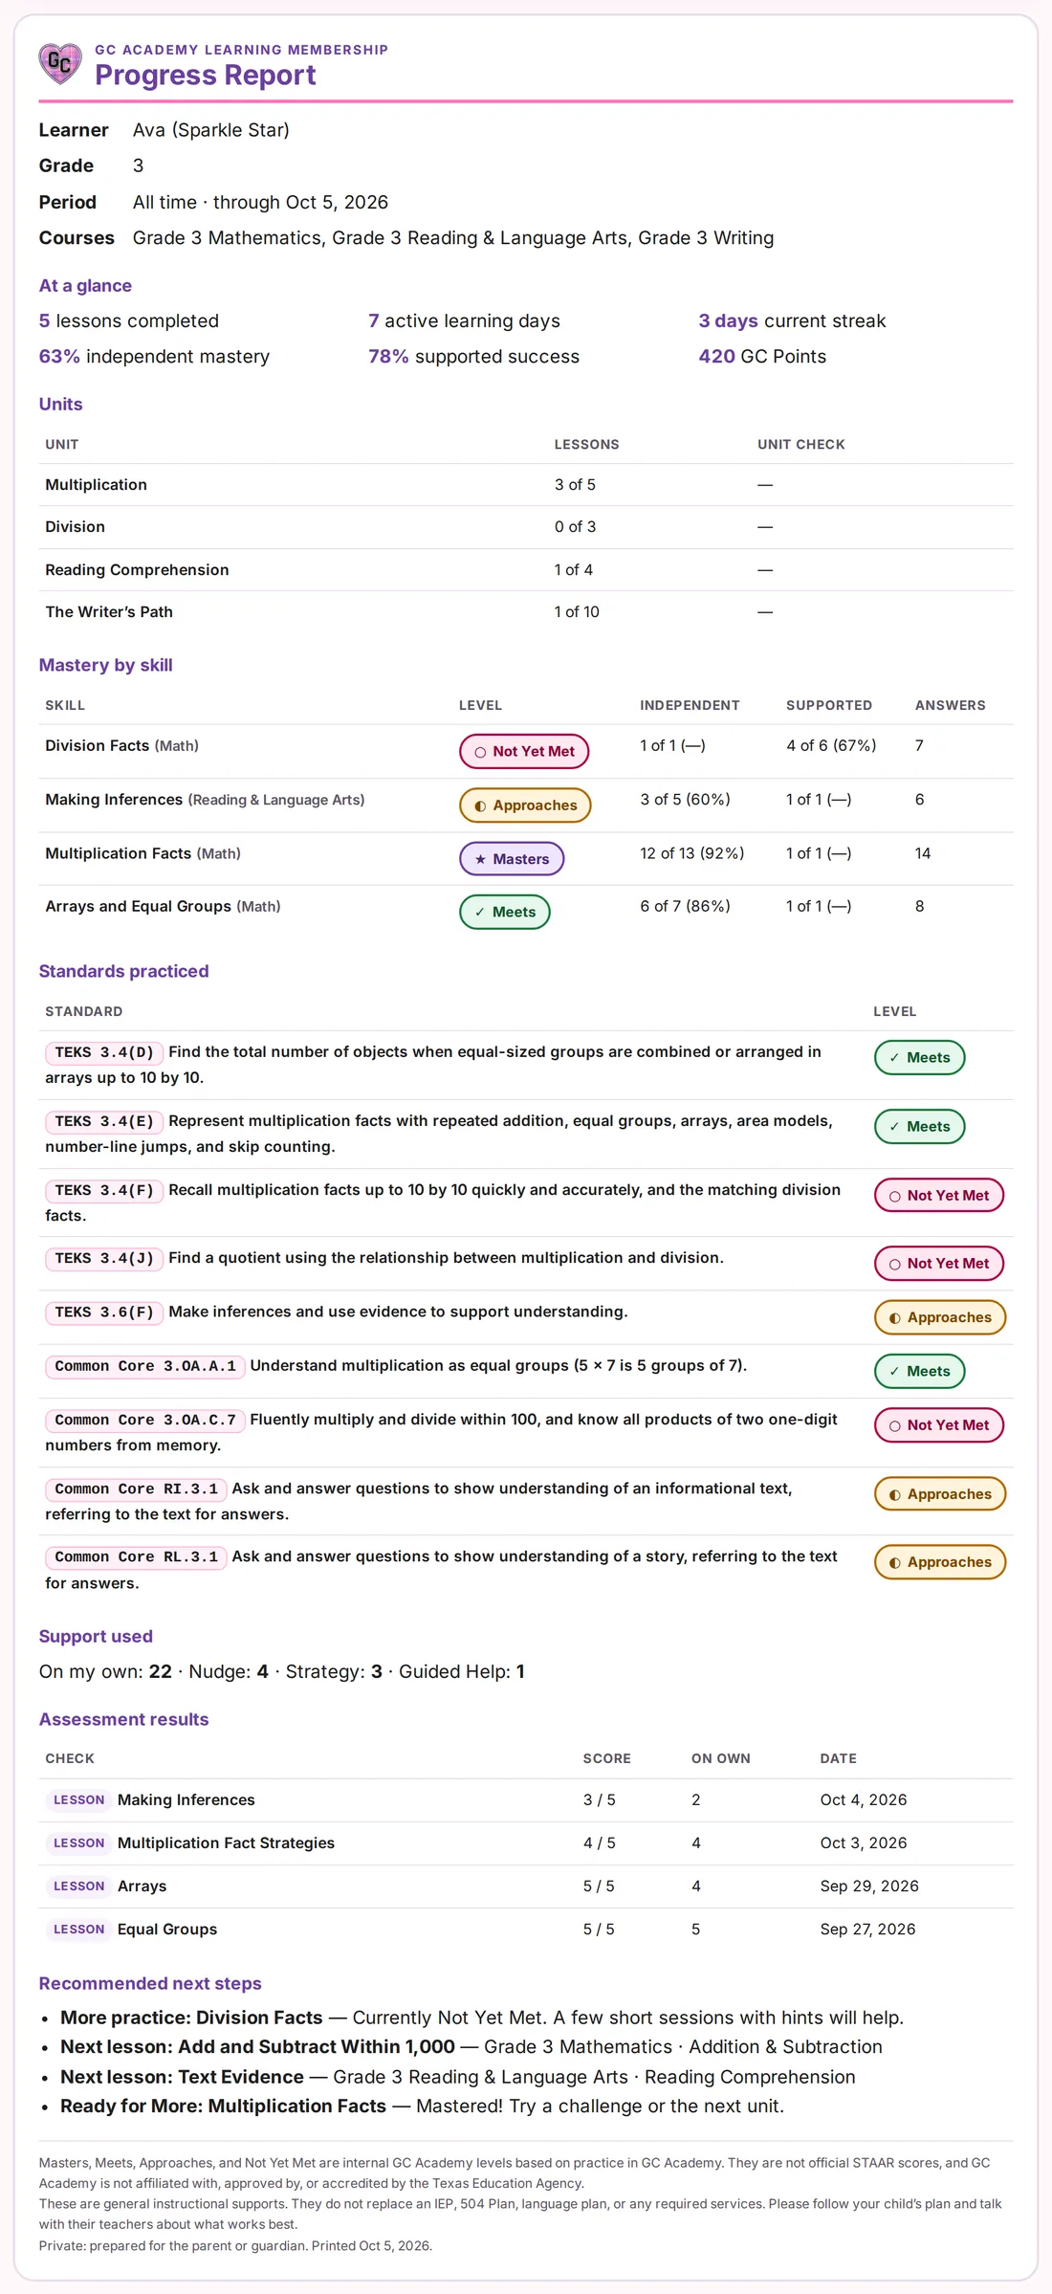
Task: Click The Writer's Path unit name
Action: 109,612
